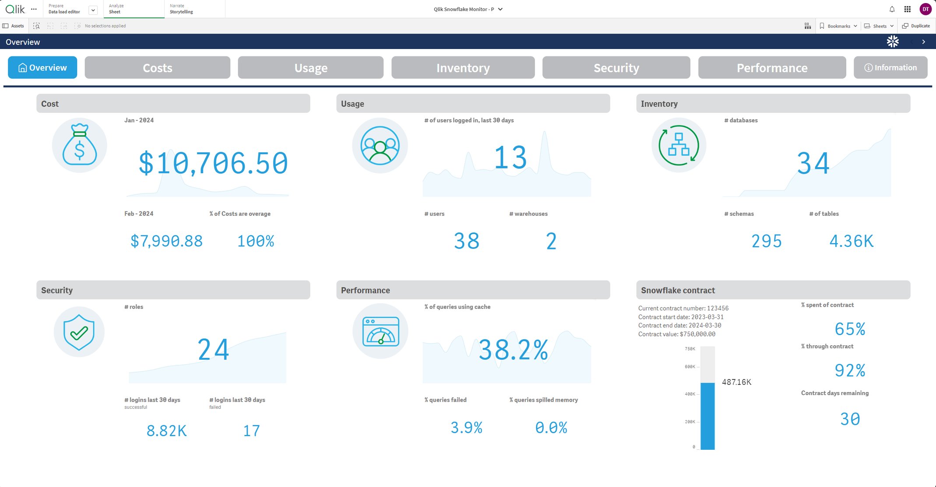Expand the Prepare Data load editor dropdown

(93, 10)
